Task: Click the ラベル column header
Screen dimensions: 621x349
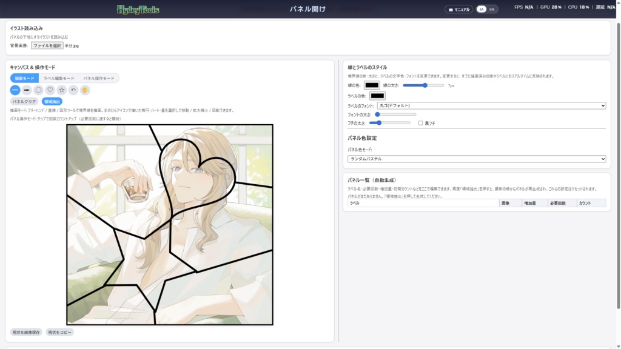Action: (423, 203)
